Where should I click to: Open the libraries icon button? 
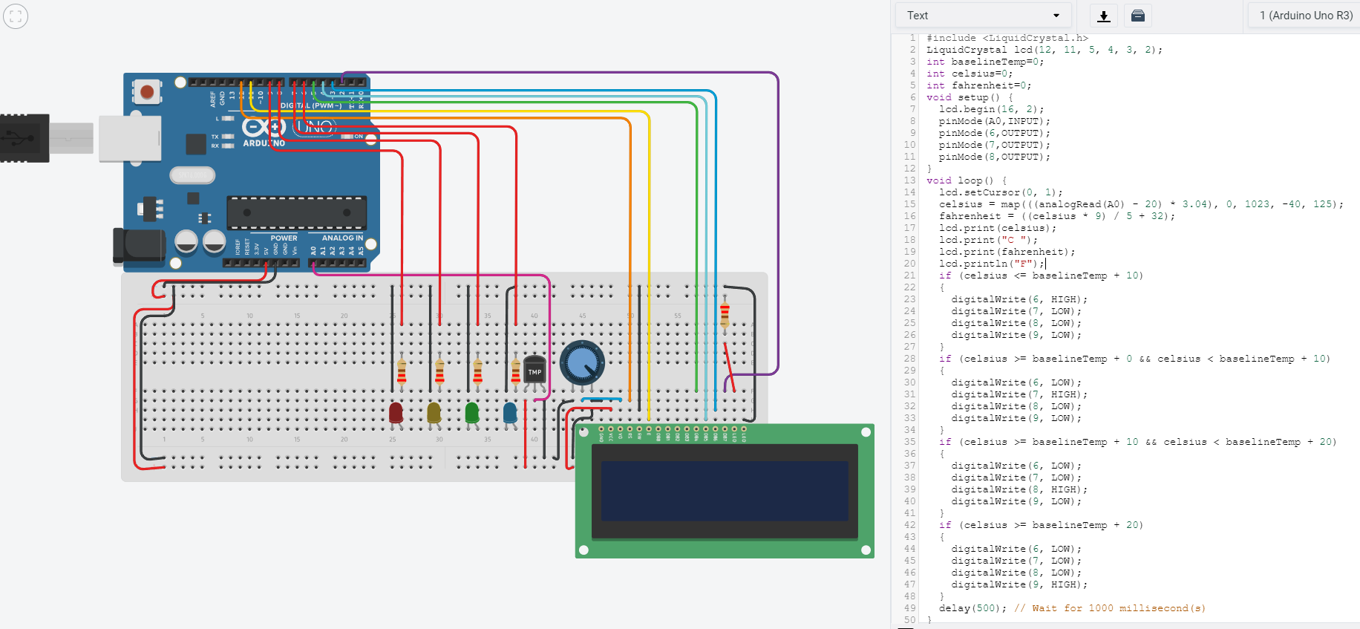click(x=1137, y=16)
